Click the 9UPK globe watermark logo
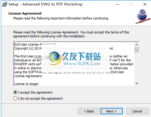Screen dimensions: 151x117 click(54, 58)
